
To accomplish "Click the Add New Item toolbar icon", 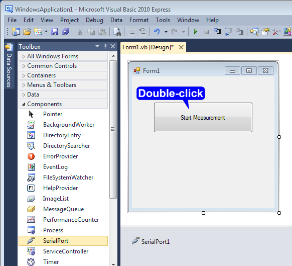I will pos(38,32).
